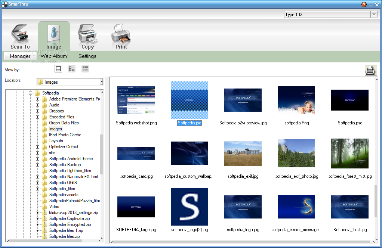Viewport: 382px width, 248px height.
Task: Select the softpedia.Png thumbnail
Action: (x=296, y=100)
